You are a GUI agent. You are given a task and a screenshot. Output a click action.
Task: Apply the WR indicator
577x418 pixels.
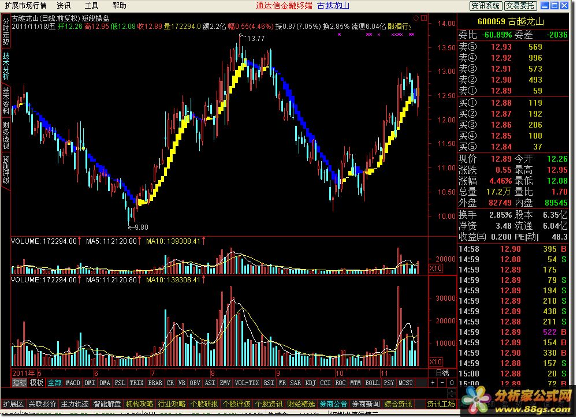point(282,383)
